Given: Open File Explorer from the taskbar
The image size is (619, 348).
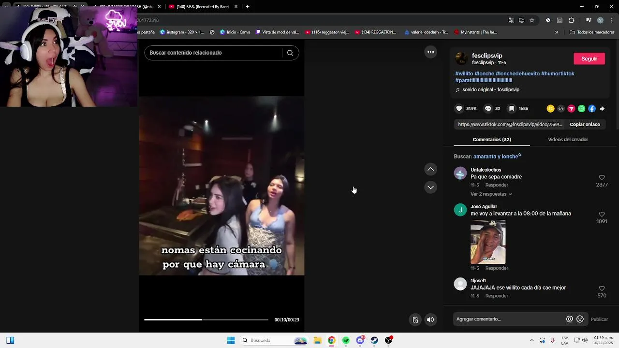Looking at the screenshot, I should point(317,340).
